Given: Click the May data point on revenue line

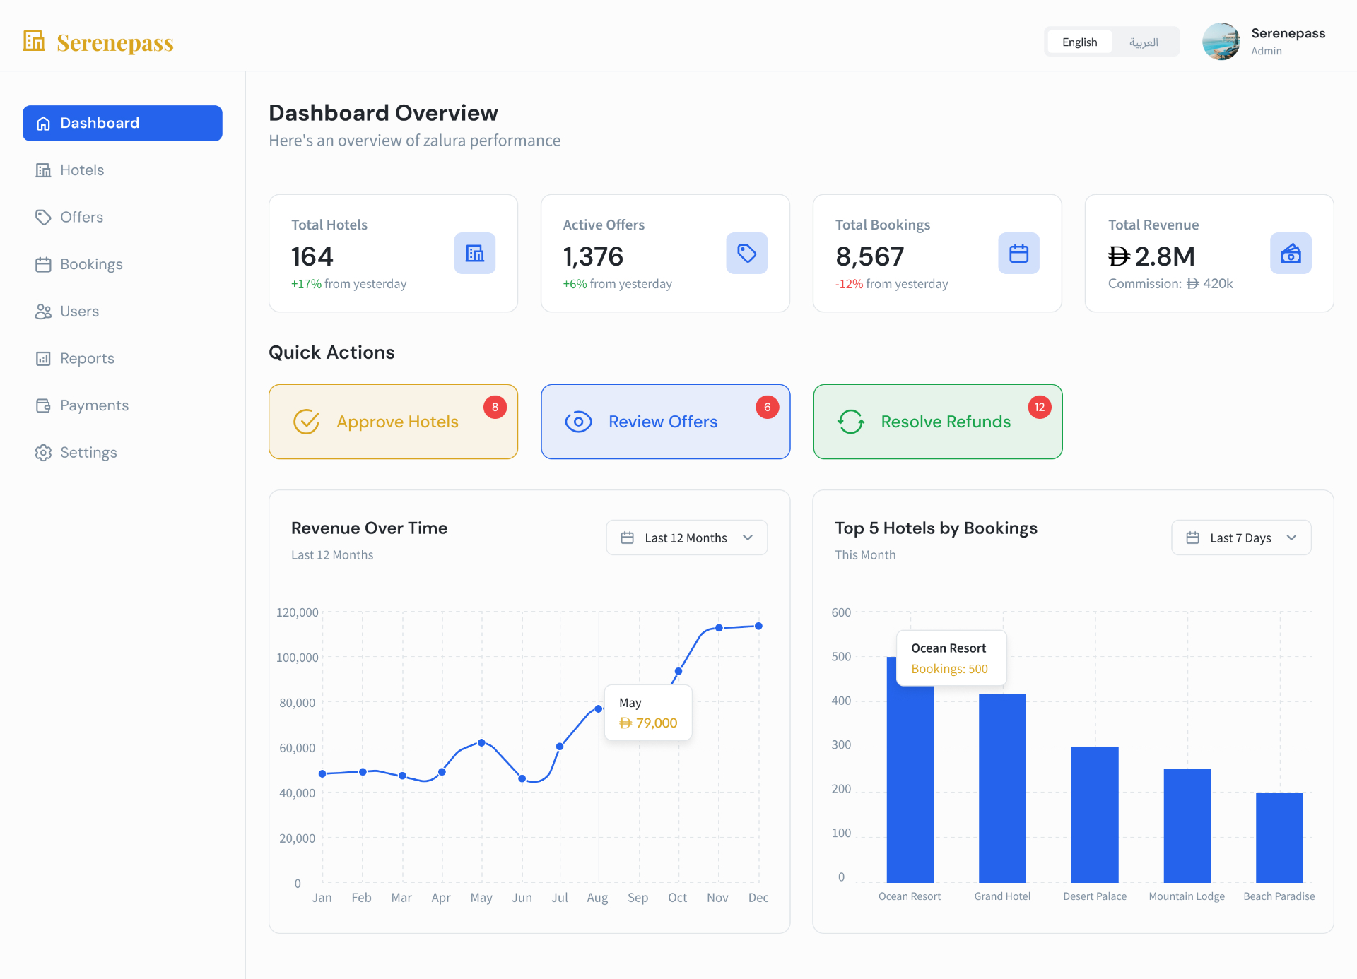Looking at the screenshot, I should [481, 742].
